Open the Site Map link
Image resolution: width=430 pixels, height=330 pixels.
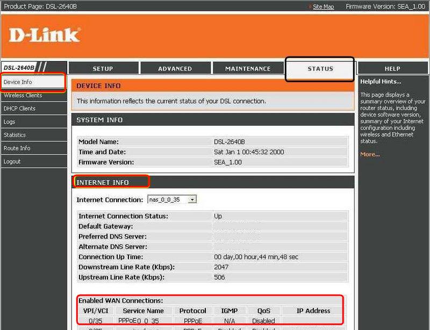tap(324, 6)
